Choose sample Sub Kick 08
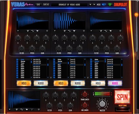This screenshot has height=114, width=139. [40, 77]
